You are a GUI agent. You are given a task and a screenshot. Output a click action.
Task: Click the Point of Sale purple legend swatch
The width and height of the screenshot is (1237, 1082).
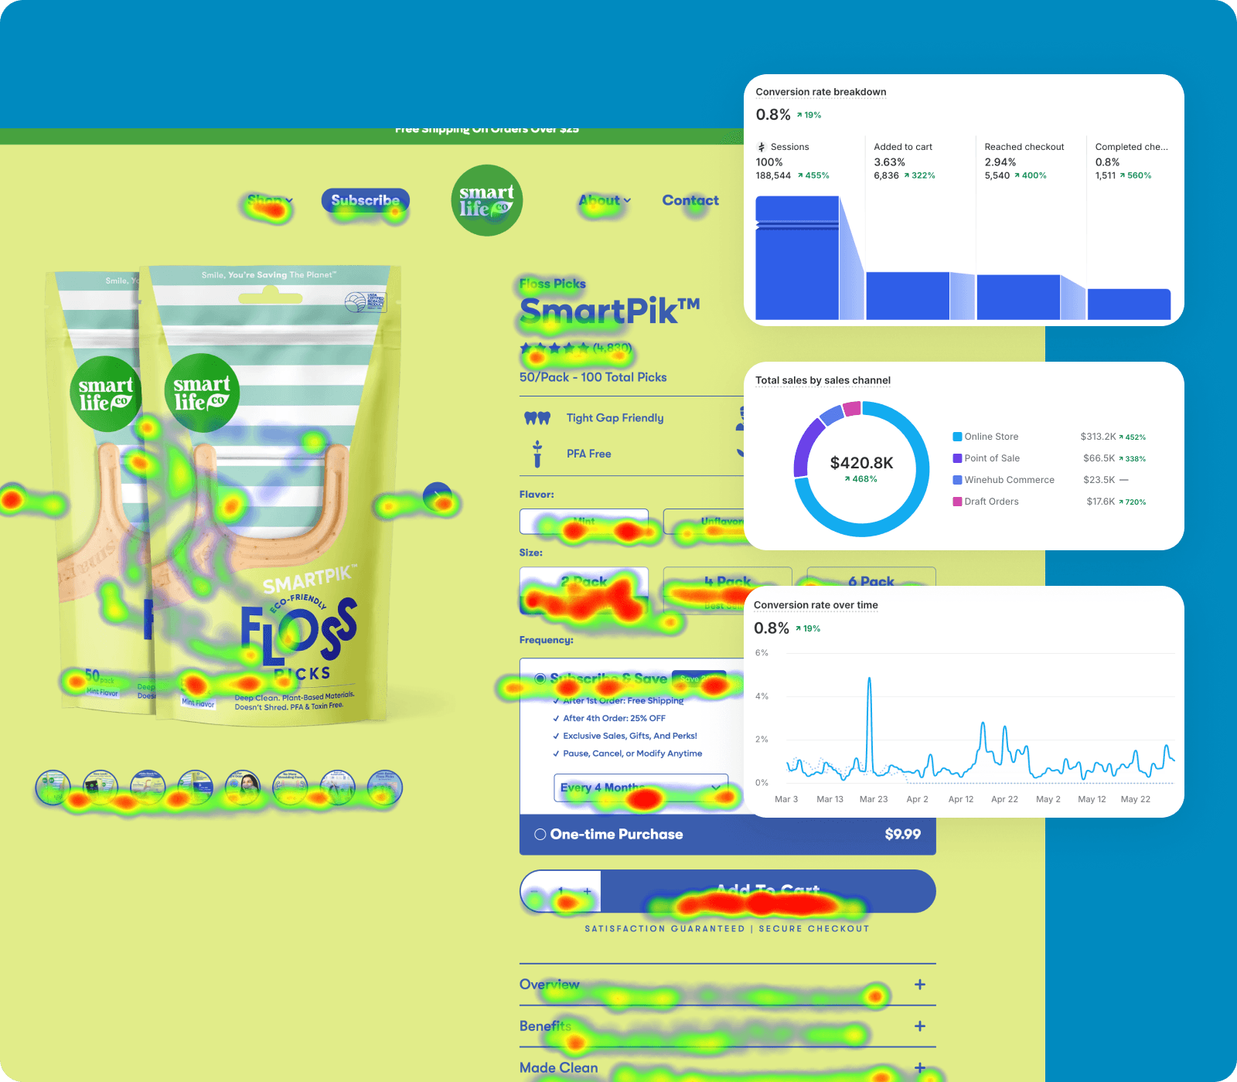[x=957, y=458]
